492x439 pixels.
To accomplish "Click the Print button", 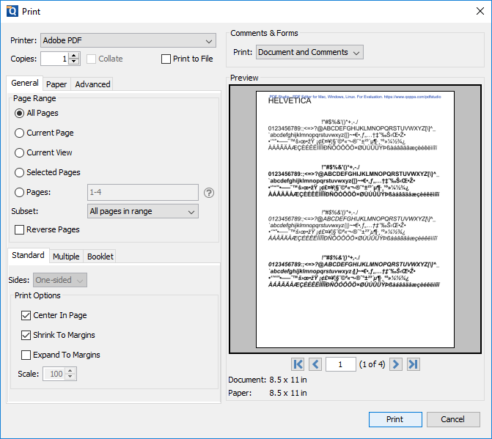I will (394, 419).
